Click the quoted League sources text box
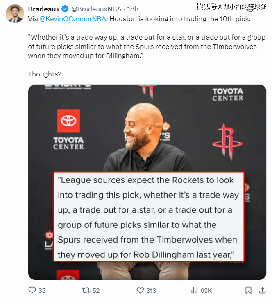This screenshot has height=299, width=272. (149, 217)
